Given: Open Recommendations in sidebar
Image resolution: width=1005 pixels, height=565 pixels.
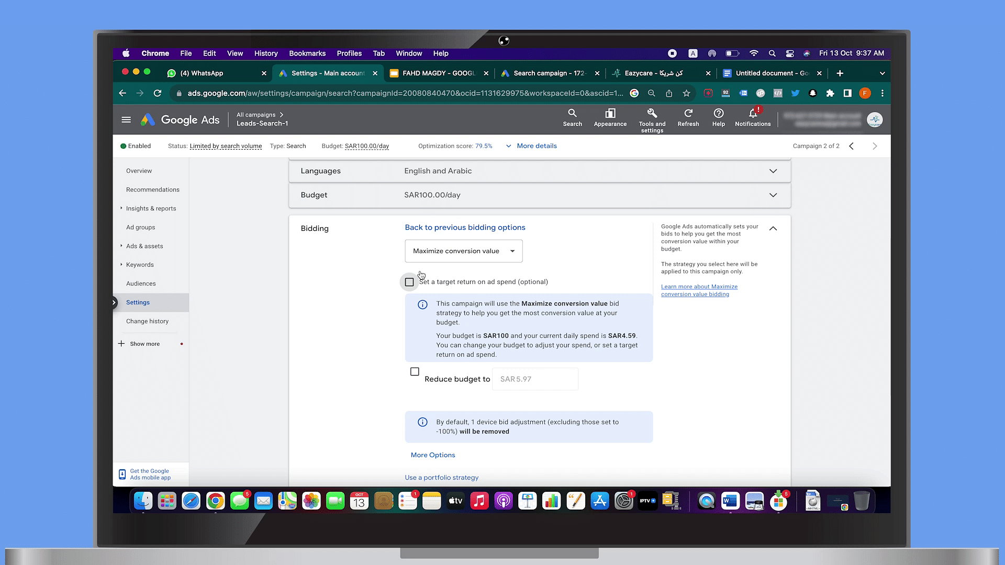Looking at the screenshot, I should click(x=152, y=190).
